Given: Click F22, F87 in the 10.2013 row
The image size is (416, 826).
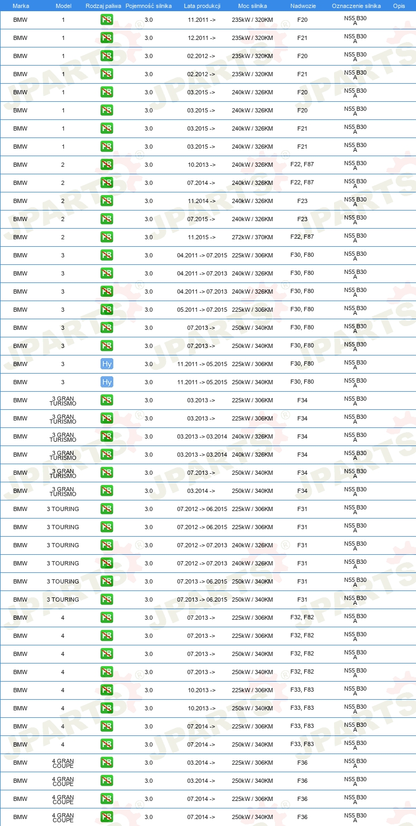Looking at the screenshot, I should click(x=302, y=165).
